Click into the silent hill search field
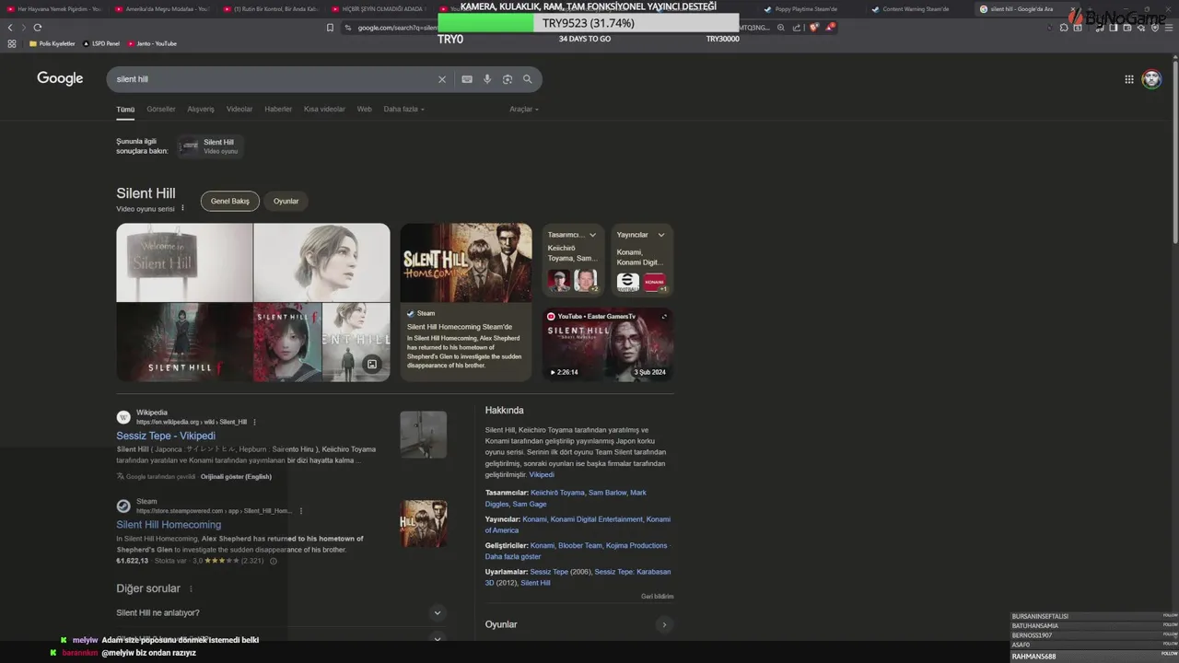The width and height of the screenshot is (1179, 663). click(272, 79)
